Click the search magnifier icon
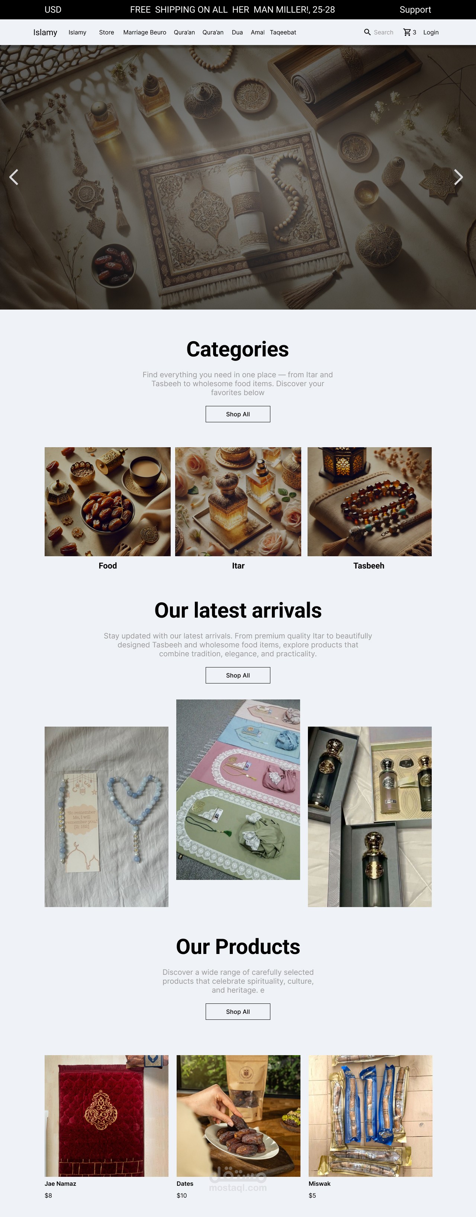 367,32
